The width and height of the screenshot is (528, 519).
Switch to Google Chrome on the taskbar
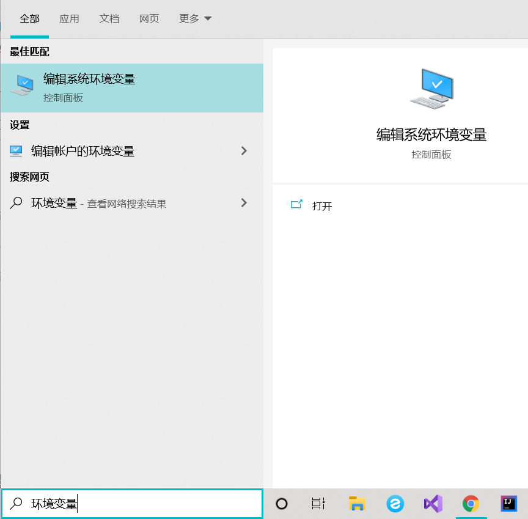pos(471,504)
